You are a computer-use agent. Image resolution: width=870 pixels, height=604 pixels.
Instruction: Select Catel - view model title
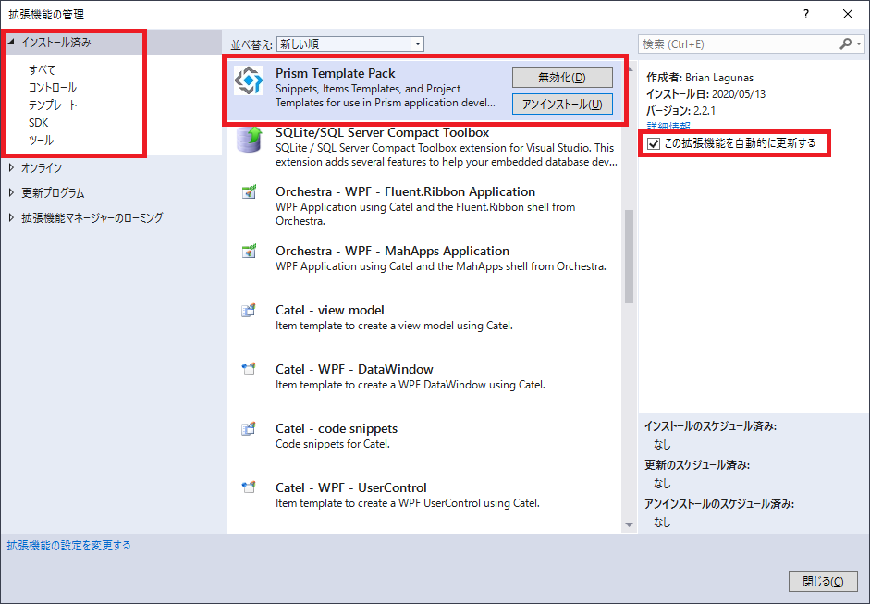329,310
